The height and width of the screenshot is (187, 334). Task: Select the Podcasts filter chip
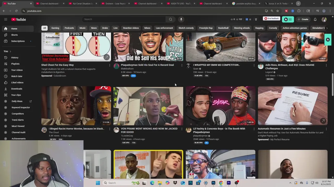pyautogui.click(x=69, y=28)
